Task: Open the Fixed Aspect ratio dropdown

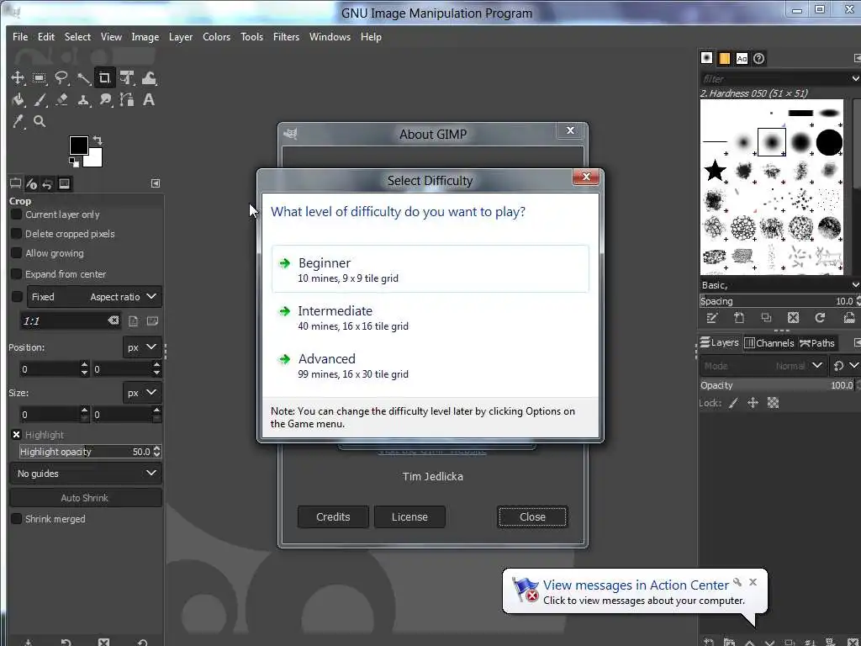Action: 94,297
